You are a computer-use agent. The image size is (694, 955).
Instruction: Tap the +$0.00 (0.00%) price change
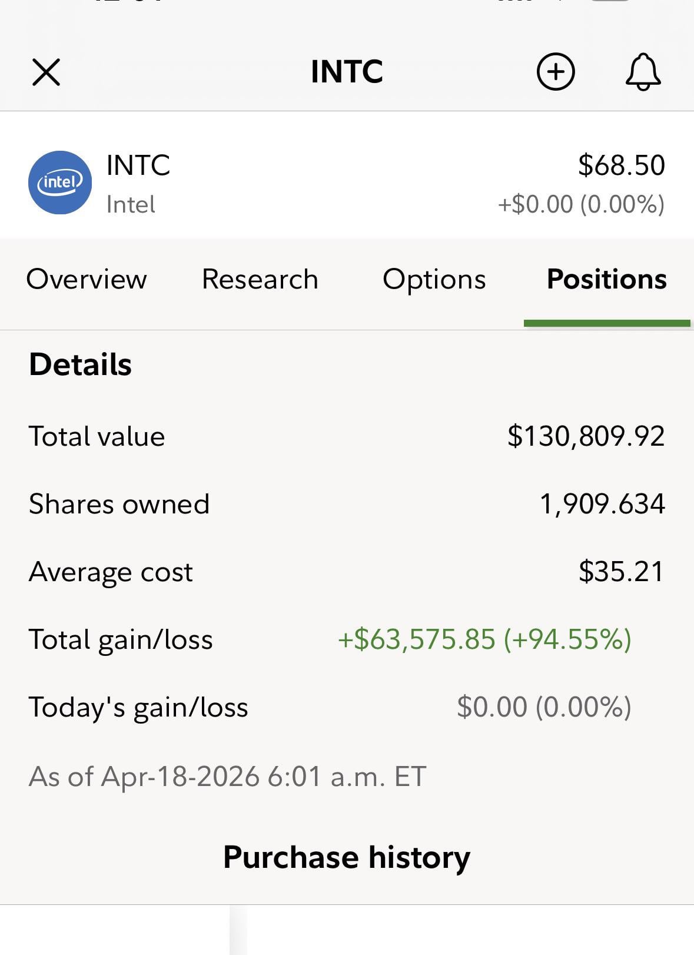[581, 204]
